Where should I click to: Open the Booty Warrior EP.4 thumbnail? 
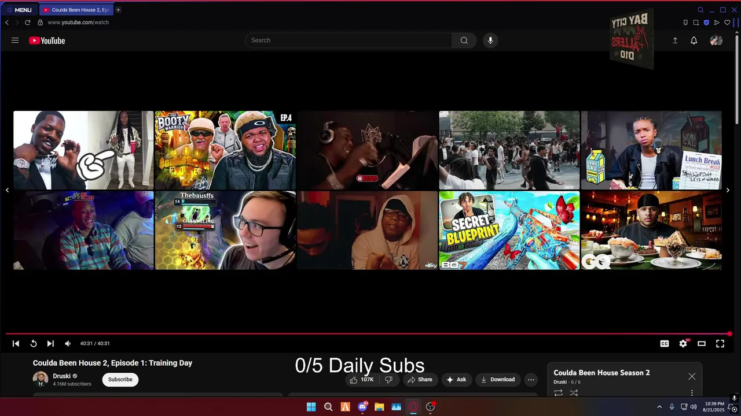pos(225,150)
